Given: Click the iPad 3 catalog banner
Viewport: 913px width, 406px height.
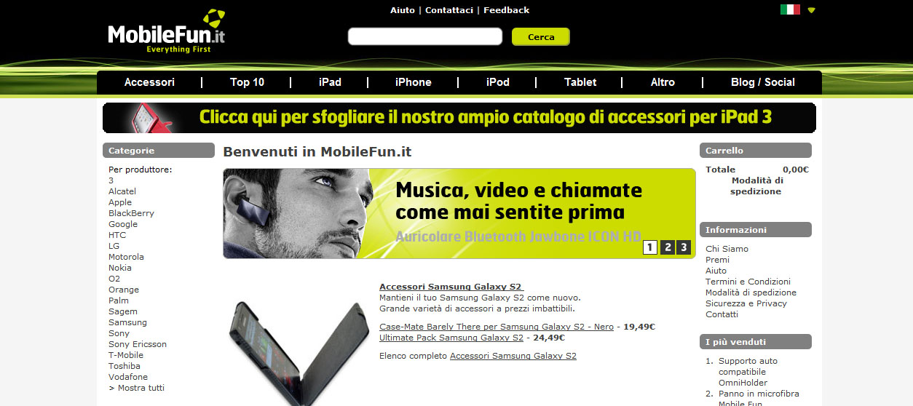Looking at the screenshot, I should [x=459, y=118].
